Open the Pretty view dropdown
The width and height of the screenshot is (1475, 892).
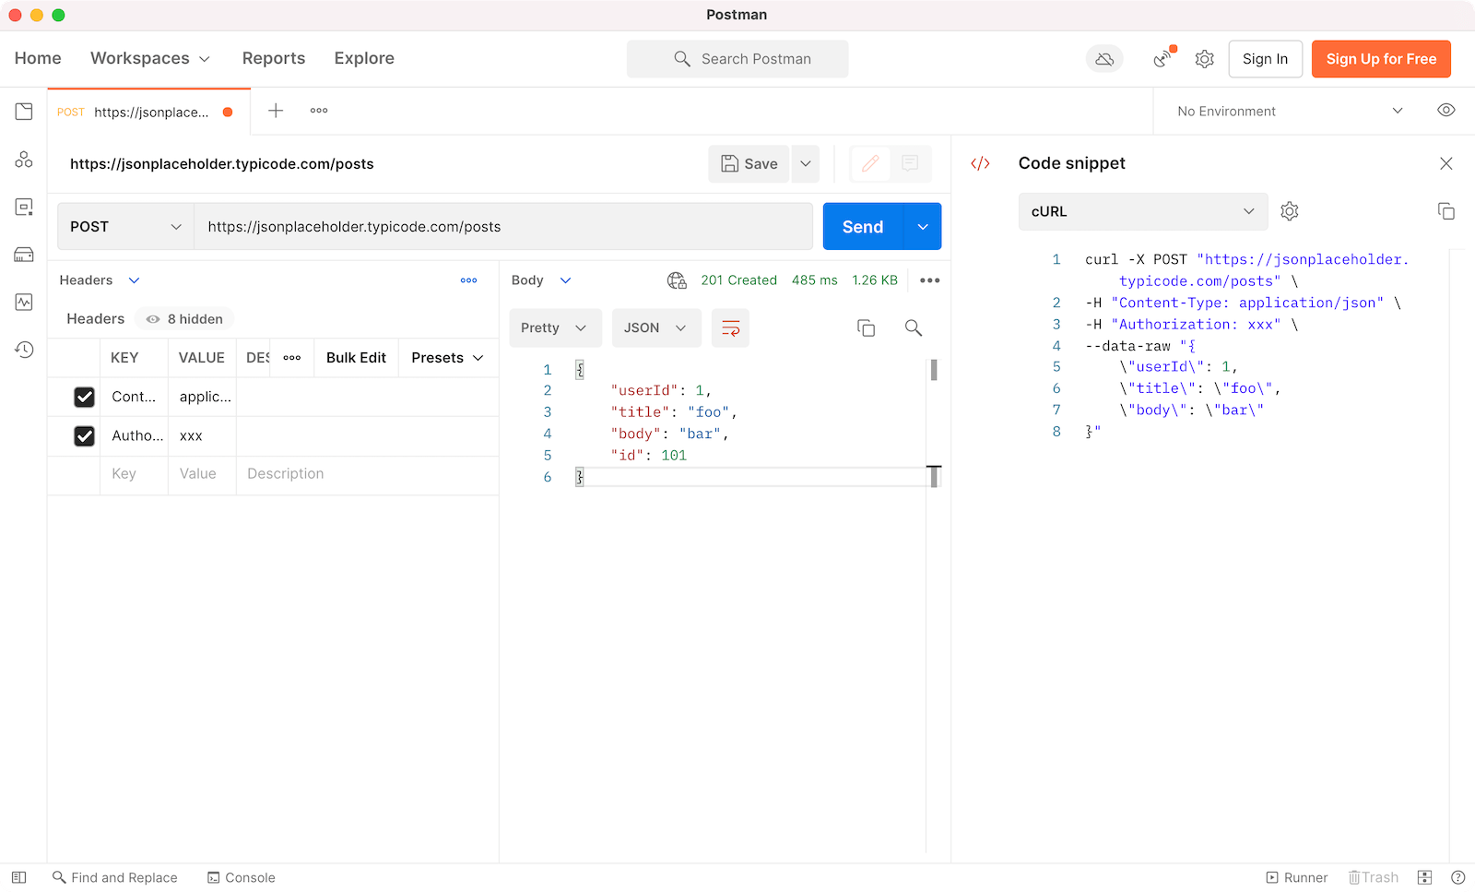(x=555, y=328)
